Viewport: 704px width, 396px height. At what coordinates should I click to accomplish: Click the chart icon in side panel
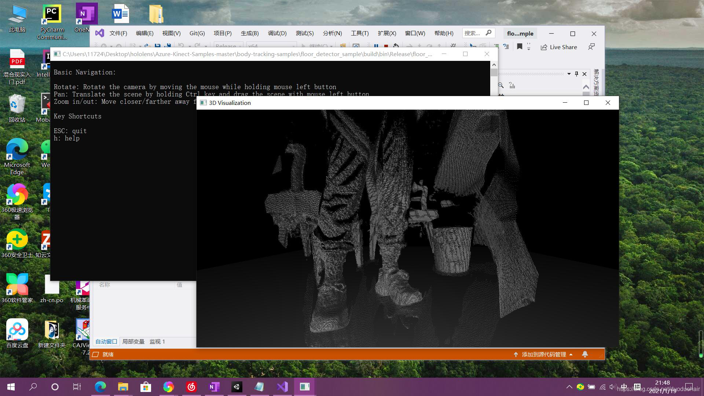point(512,85)
